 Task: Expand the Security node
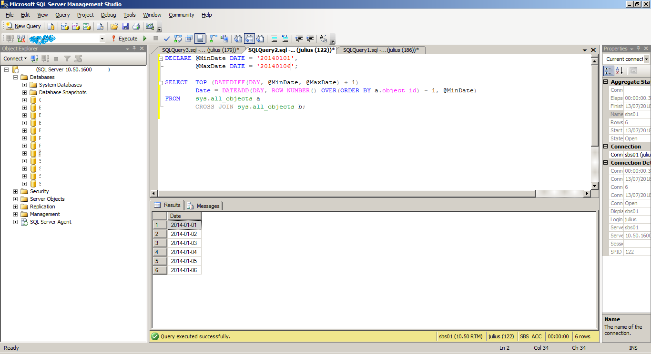[15, 191]
